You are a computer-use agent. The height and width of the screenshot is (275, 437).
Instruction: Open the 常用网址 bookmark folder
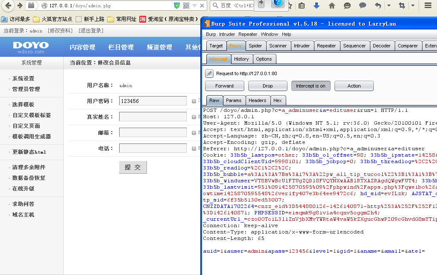coord(122,19)
